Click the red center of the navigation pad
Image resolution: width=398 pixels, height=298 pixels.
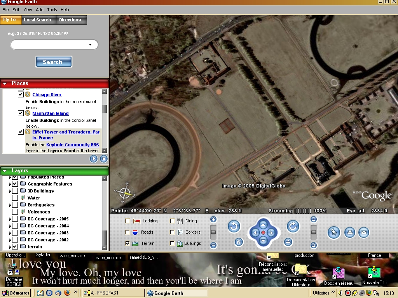pyautogui.click(x=263, y=233)
